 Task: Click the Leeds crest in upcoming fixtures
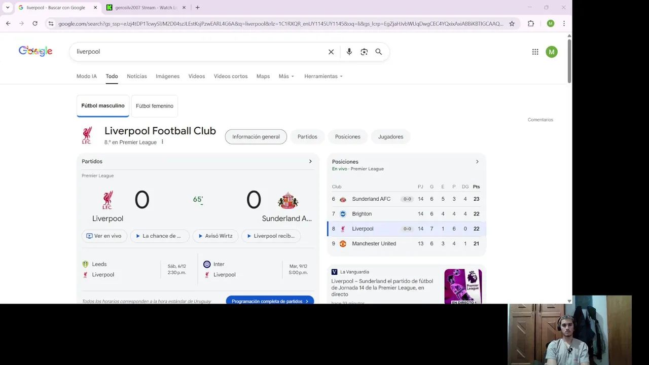85,264
